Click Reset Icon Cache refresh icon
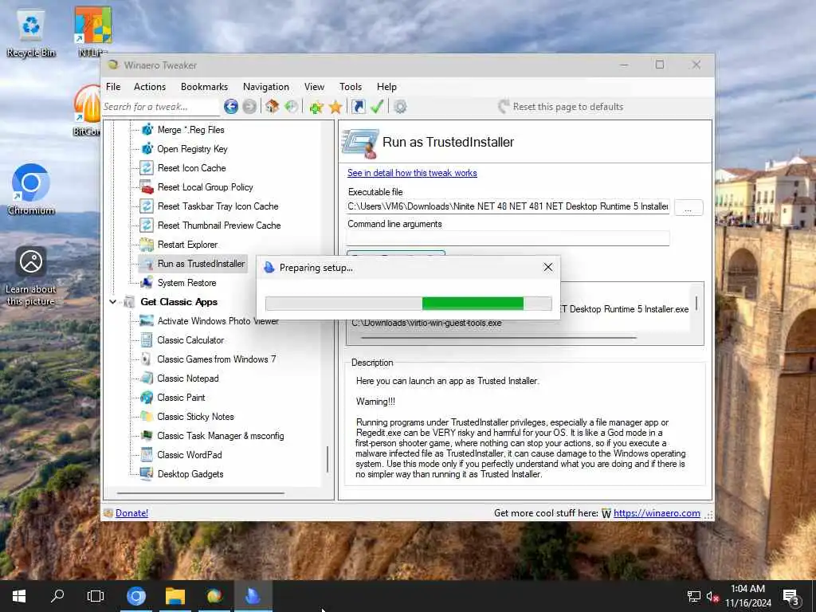 [147, 168]
